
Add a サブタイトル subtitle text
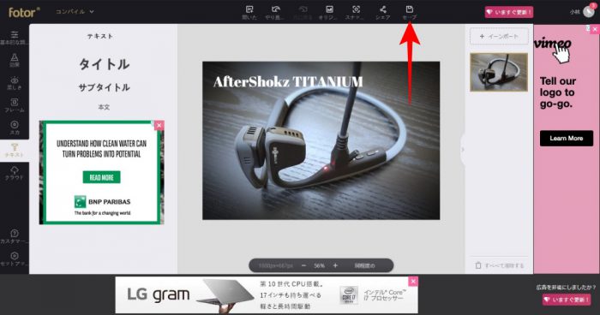(x=104, y=87)
